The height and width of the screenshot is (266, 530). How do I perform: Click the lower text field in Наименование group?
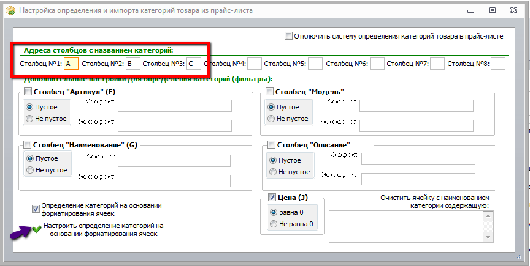tap(174, 181)
